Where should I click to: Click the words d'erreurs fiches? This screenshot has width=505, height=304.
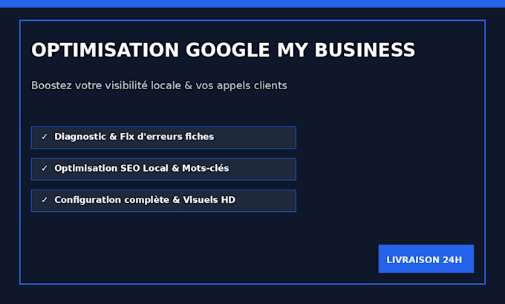point(175,137)
